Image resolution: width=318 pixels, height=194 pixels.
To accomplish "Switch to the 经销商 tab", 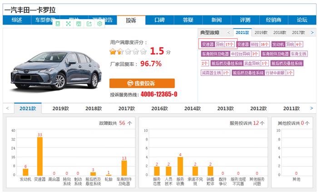I will point(273,20).
